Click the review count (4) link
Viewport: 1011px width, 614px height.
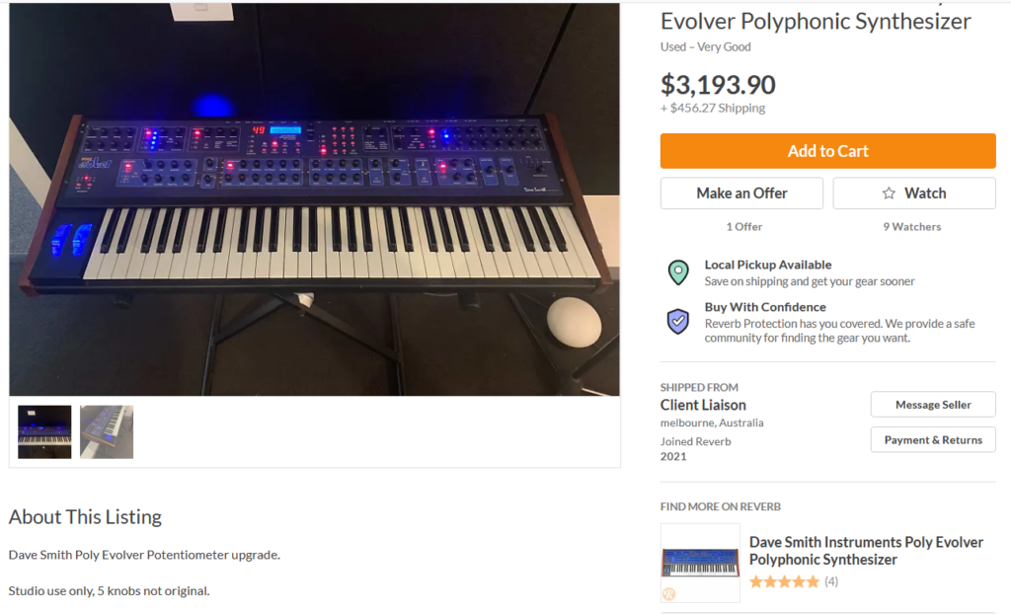coord(831,581)
